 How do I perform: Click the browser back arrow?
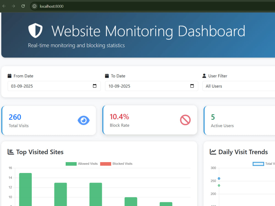(x=4, y=6)
